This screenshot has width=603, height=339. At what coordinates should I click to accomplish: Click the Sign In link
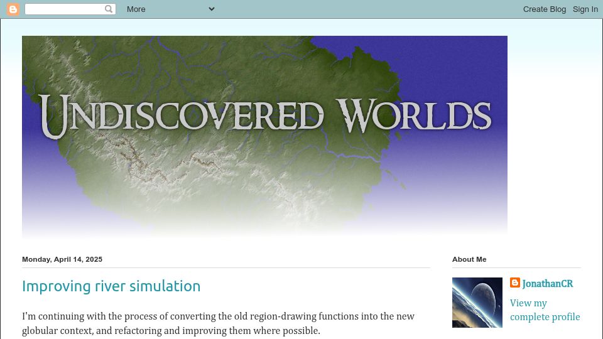coord(585,9)
